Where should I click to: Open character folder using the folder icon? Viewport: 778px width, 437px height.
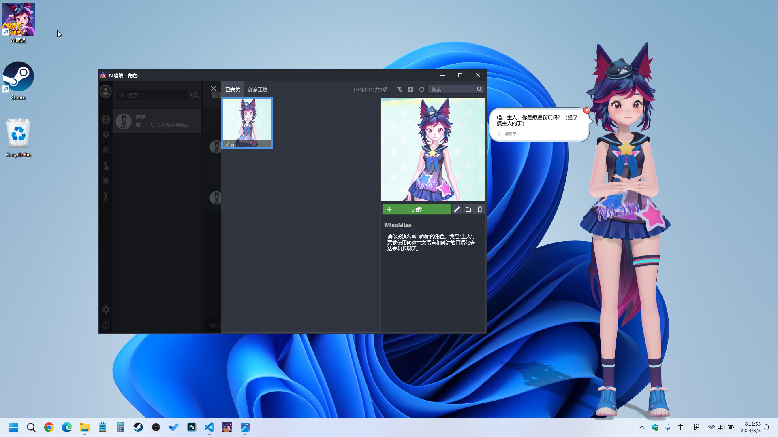pos(468,209)
